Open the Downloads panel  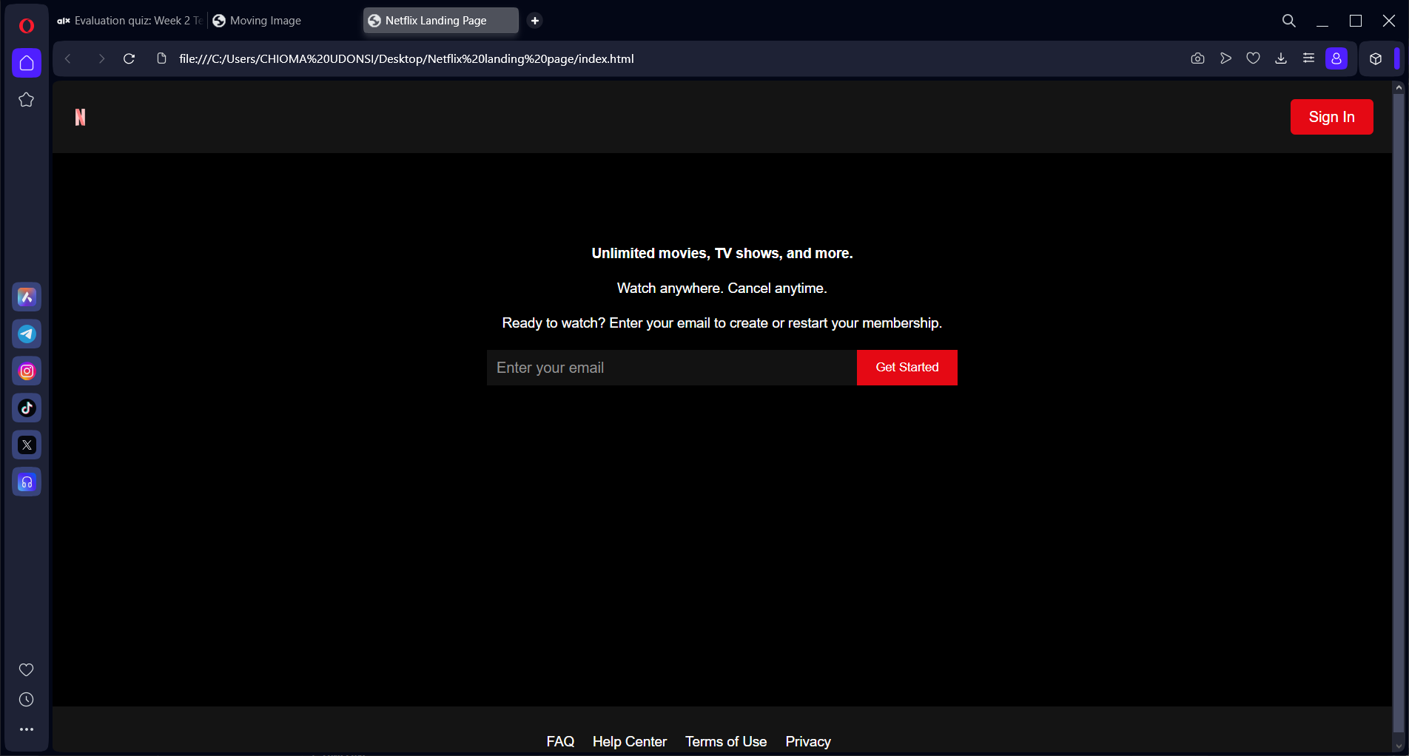pyautogui.click(x=1281, y=58)
